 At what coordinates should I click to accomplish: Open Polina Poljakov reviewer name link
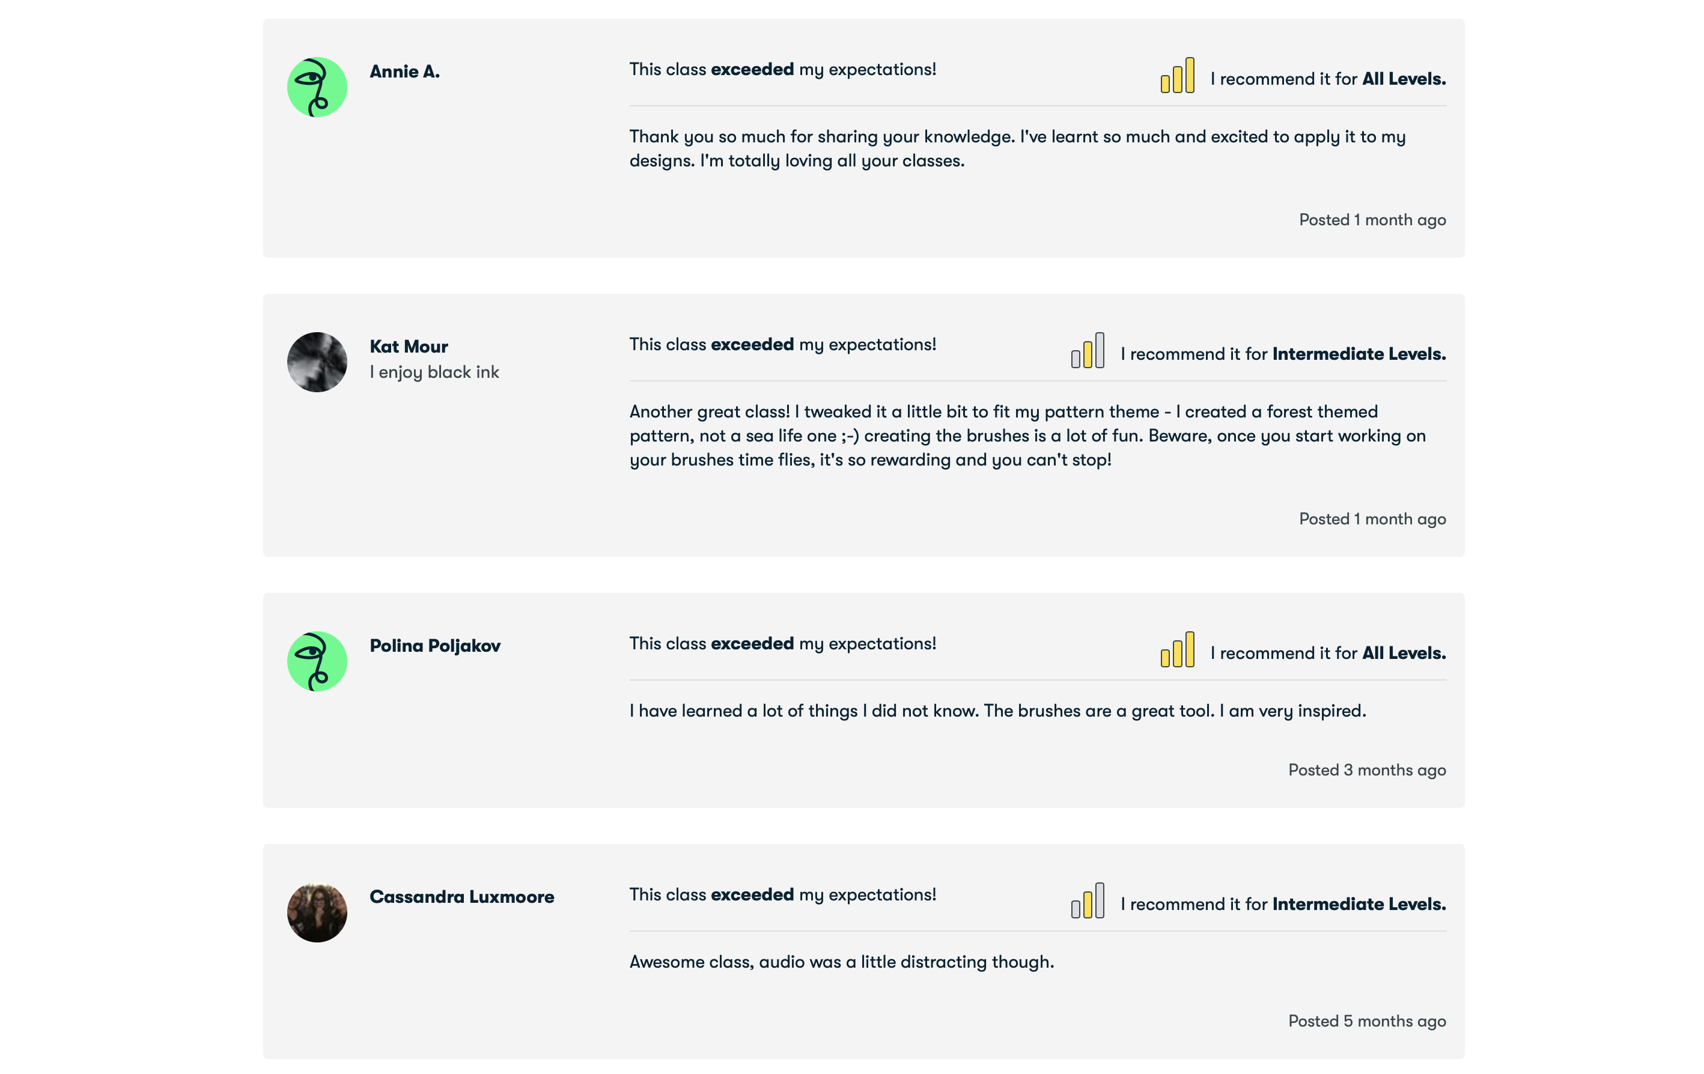(435, 646)
